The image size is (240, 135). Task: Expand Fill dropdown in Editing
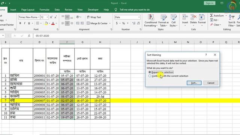coord(218,20)
